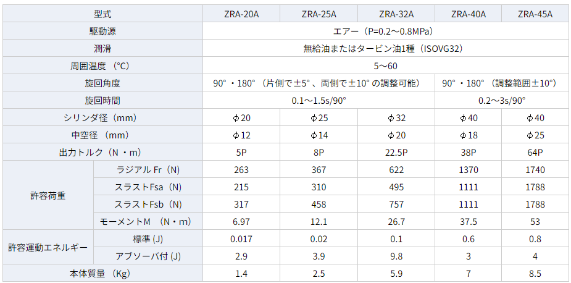Image resolution: width=571 pixels, height=283 pixels.
Task: Click the ZRA-45A column header
Action: 535,14
